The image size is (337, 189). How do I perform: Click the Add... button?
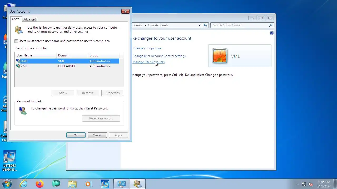tap(63, 93)
